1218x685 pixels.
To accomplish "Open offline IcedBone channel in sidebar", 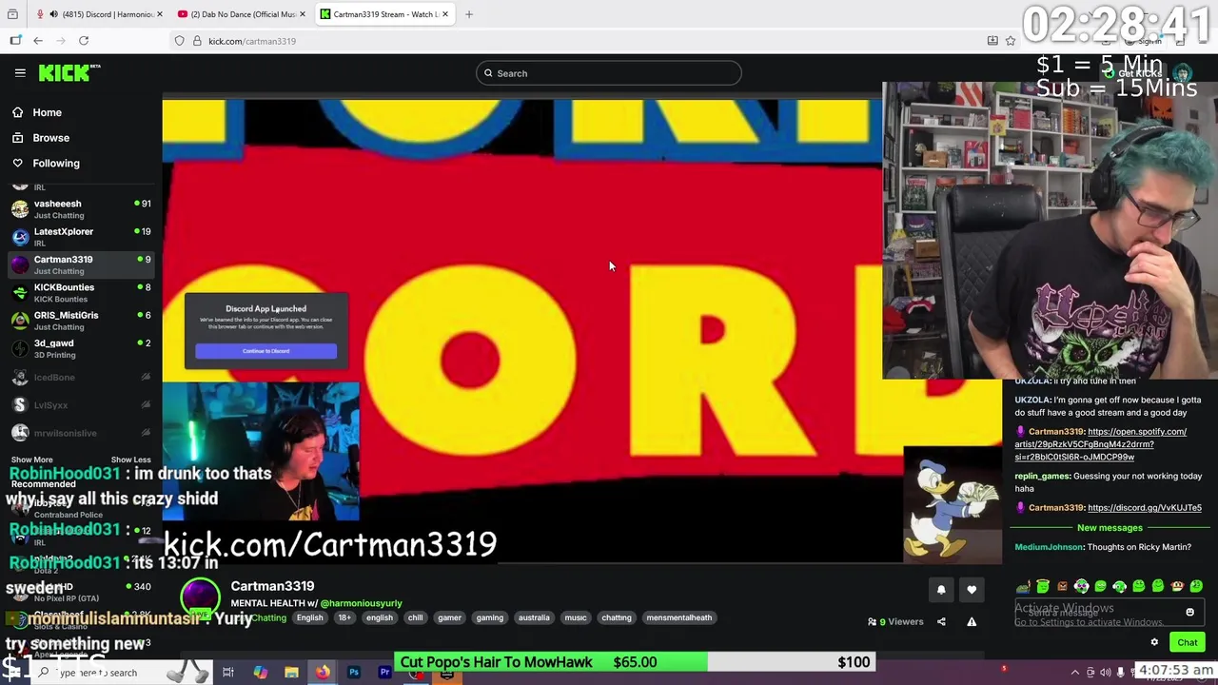I will tap(81, 377).
